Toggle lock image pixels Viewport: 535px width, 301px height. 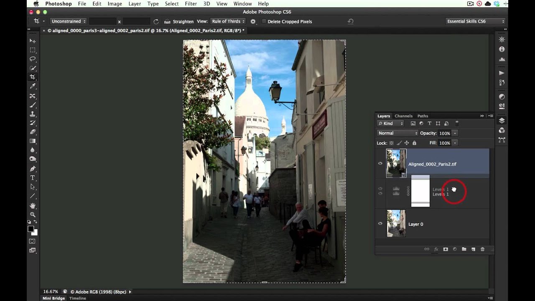point(399,143)
